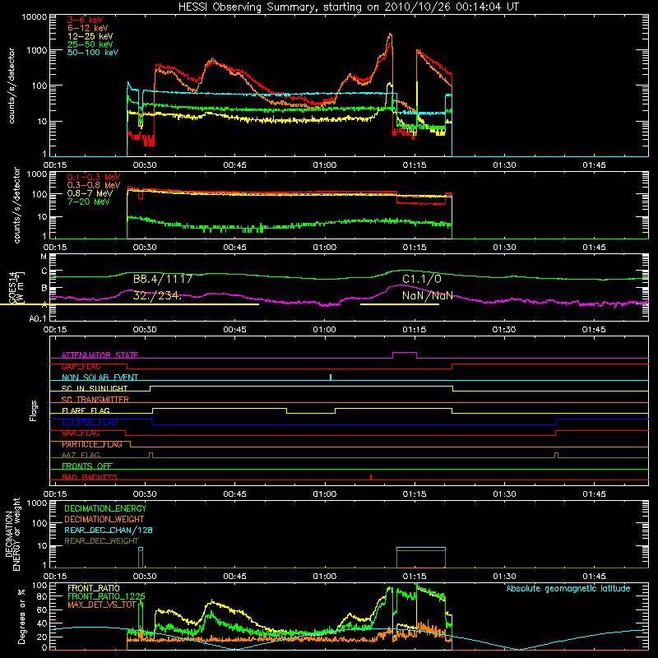Select the 12-25 keV legend label
This screenshot has width=658, height=658.
(90, 36)
